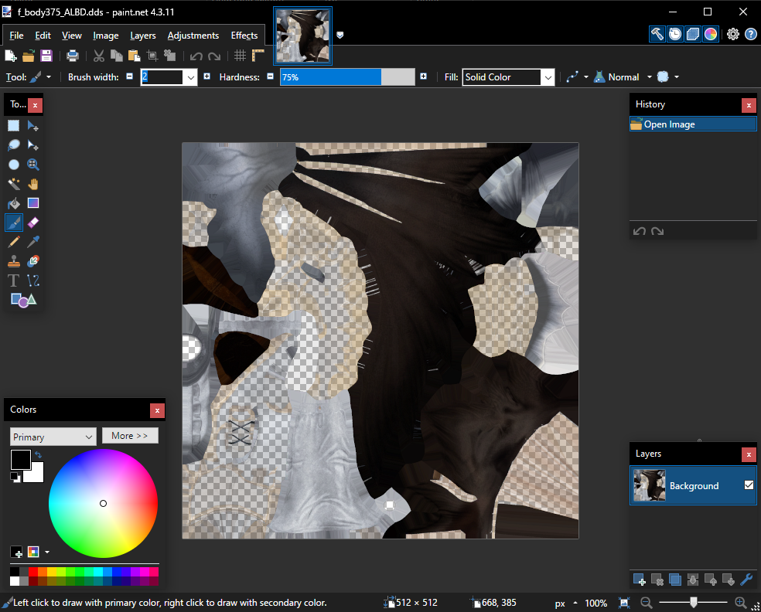Select the Text tool

(14, 280)
